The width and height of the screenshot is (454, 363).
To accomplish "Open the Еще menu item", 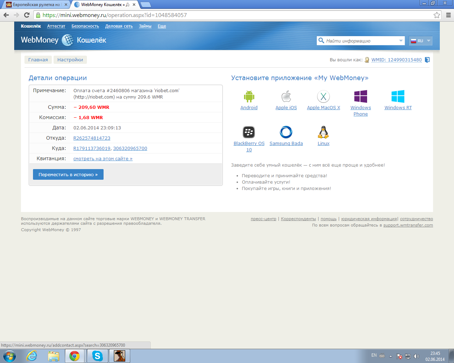I will point(162,26).
